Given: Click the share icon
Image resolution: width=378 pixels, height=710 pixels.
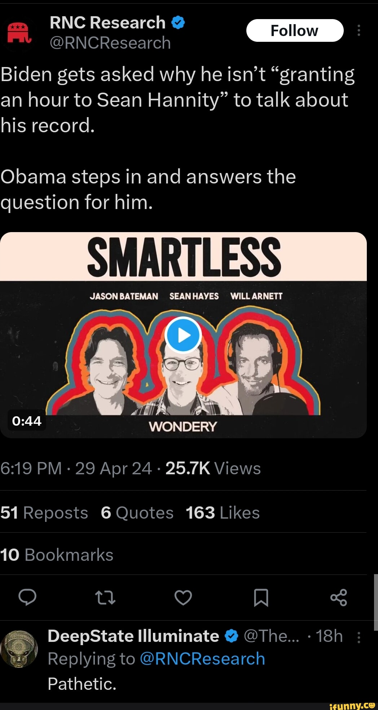Looking at the screenshot, I should click(339, 598).
